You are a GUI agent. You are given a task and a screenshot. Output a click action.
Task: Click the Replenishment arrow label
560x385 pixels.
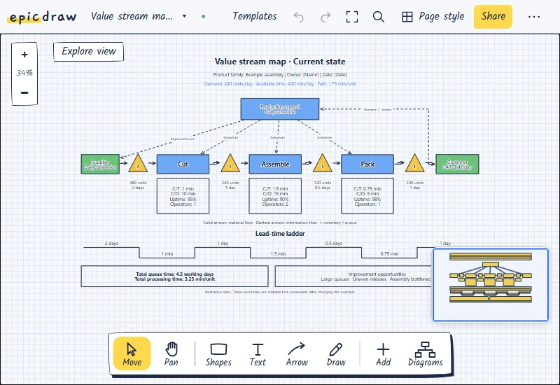point(183,139)
